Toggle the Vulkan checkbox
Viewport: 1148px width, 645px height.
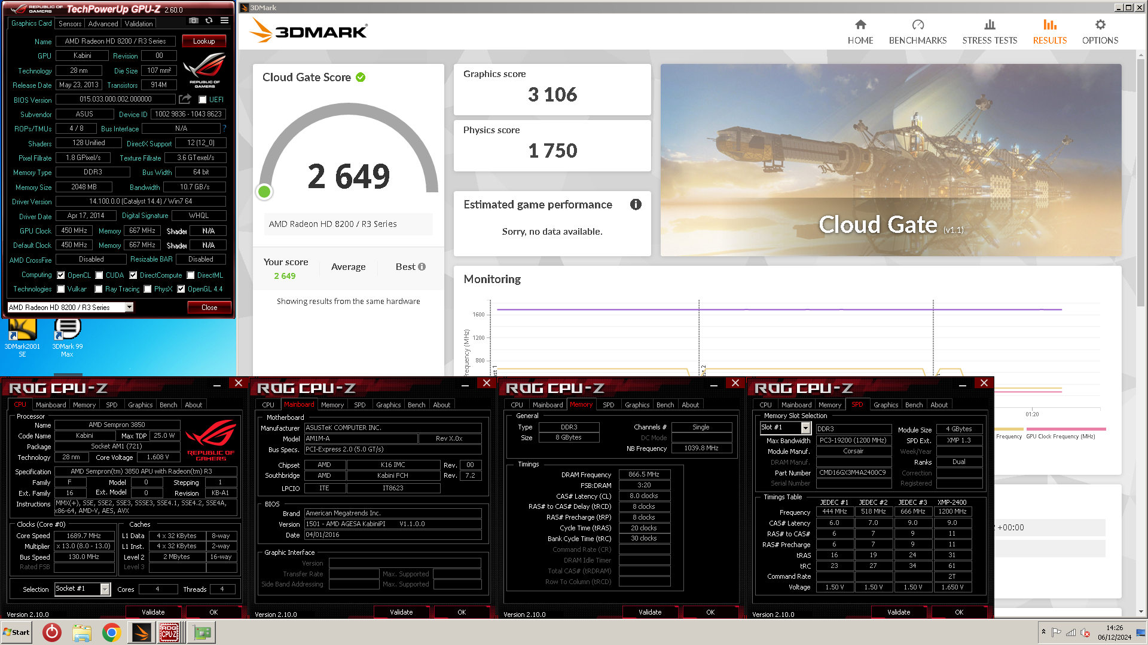(x=60, y=289)
